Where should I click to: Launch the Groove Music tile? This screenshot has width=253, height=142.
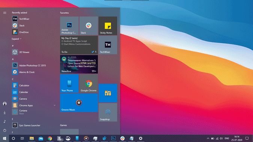79,103
